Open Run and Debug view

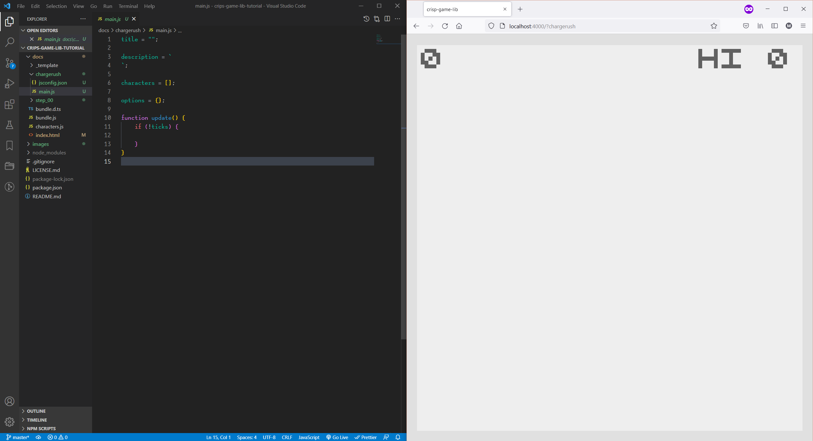[10, 84]
